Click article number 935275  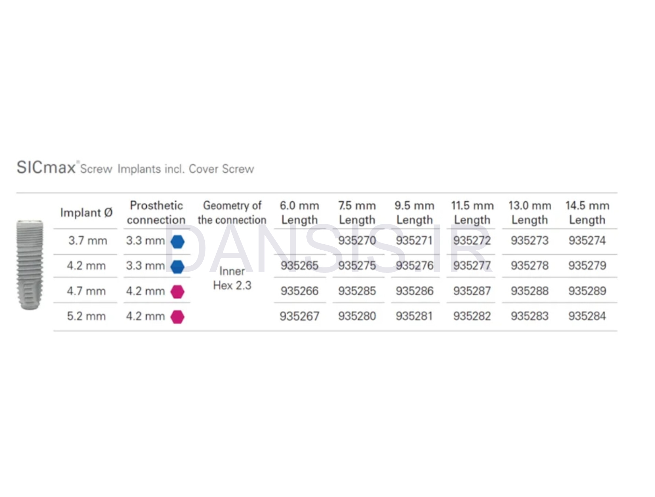coord(357,266)
